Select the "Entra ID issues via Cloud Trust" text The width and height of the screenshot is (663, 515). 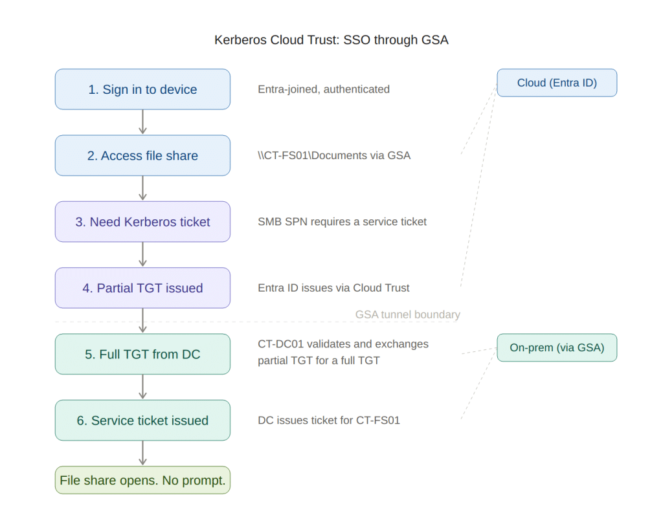pos(333,288)
